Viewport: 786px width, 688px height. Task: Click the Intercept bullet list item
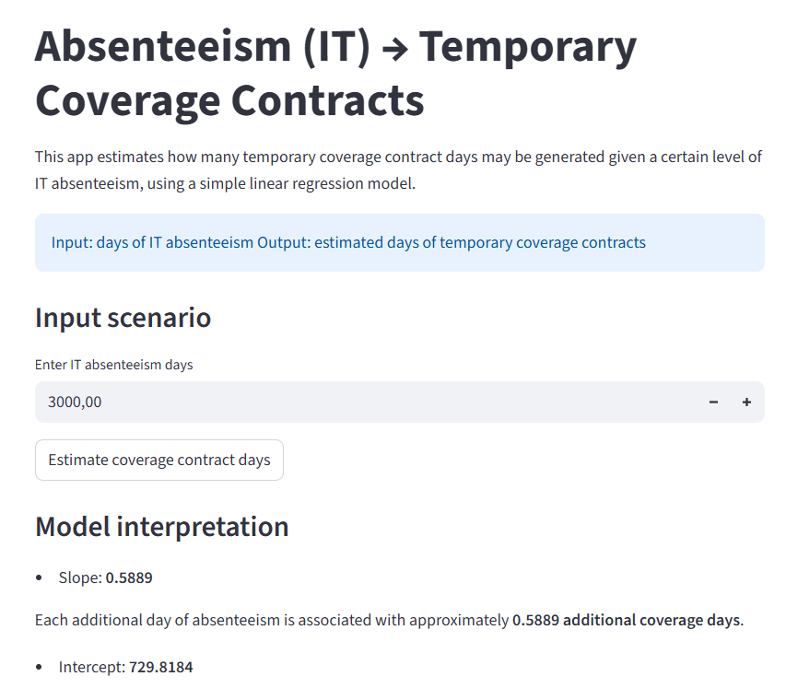[125, 667]
